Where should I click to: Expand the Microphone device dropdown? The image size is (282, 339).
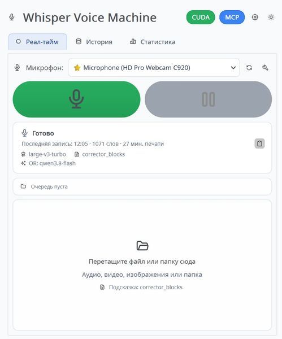[x=154, y=68]
